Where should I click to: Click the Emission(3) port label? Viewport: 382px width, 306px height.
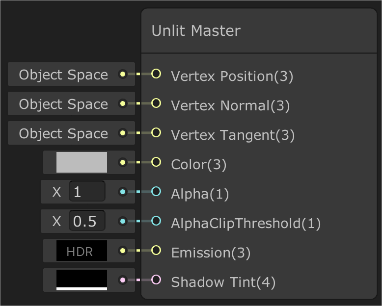point(211,253)
